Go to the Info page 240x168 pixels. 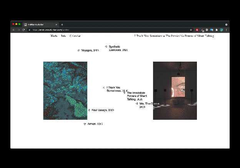tap(63, 36)
